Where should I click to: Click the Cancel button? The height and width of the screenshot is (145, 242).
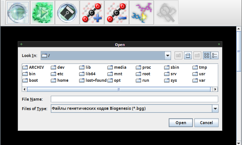click(206, 123)
